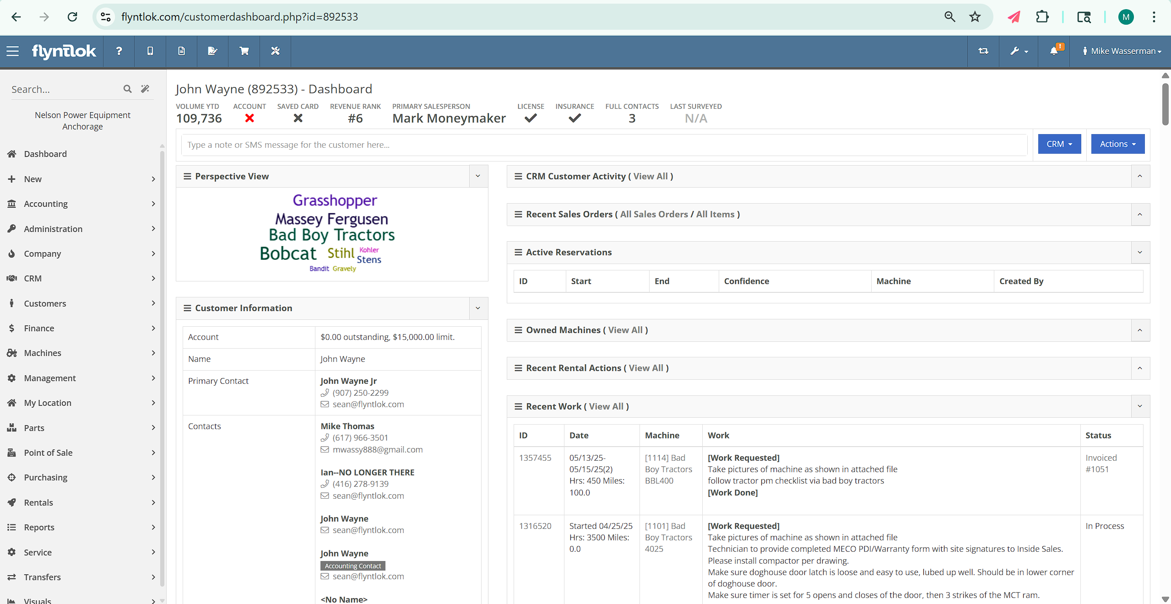The image size is (1171, 604).
Task: Click the mobile device toolbar icon
Action: coord(150,51)
